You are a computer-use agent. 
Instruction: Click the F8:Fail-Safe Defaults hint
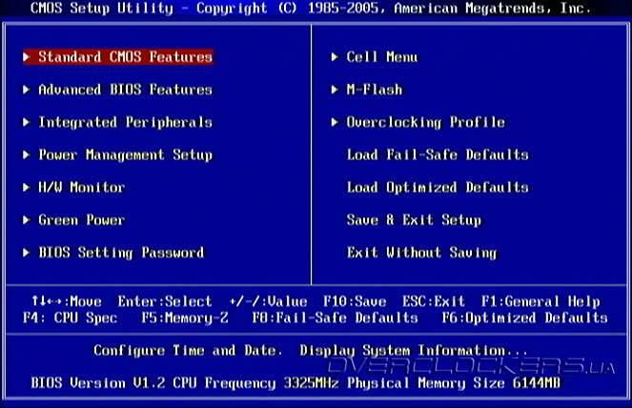point(336,317)
